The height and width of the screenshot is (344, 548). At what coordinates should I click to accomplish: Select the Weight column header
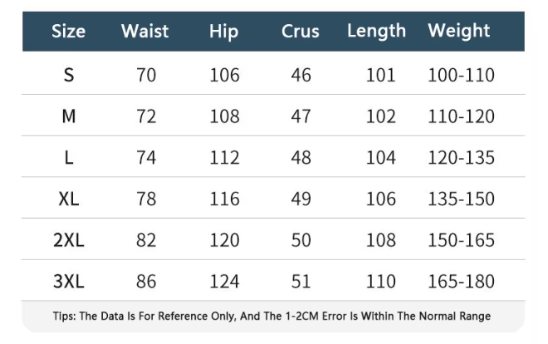pyautogui.click(x=459, y=32)
